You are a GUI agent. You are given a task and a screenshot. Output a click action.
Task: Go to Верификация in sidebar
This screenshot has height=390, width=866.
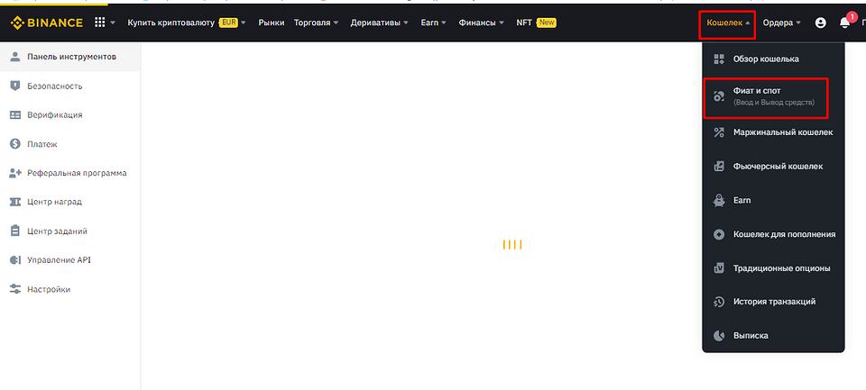click(54, 115)
